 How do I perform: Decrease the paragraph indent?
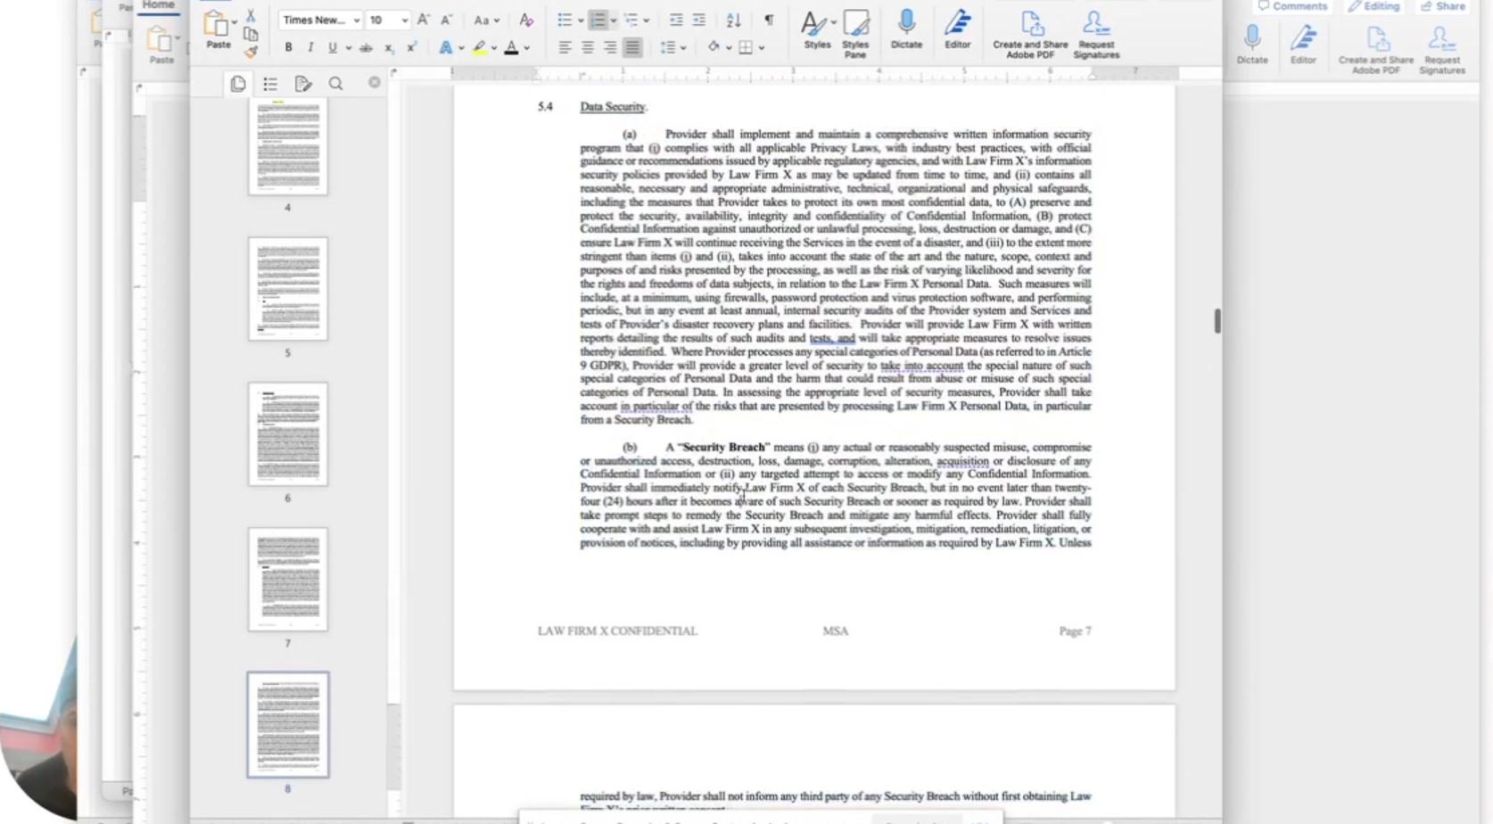coord(676,20)
